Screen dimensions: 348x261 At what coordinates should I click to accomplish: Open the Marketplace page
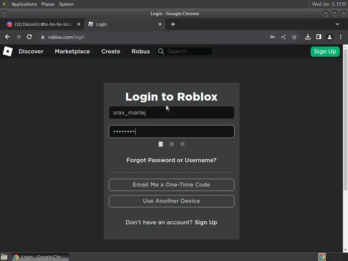click(72, 51)
